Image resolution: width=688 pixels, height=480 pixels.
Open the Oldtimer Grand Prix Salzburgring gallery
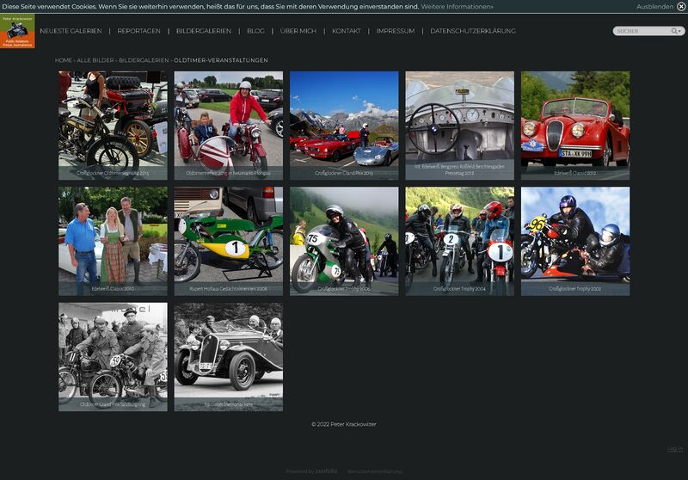click(x=113, y=357)
